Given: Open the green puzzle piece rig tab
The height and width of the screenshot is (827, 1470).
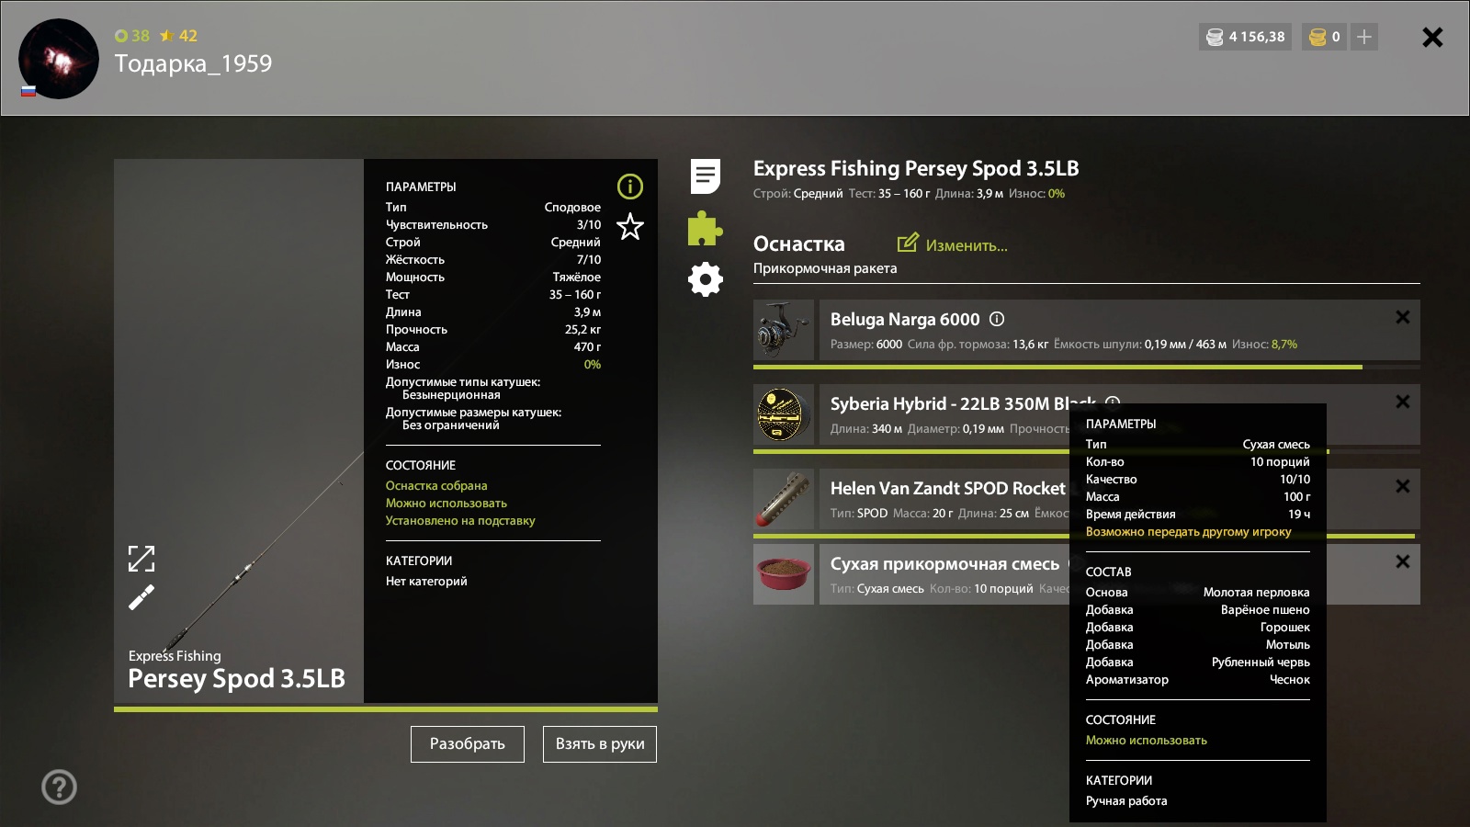Looking at the screenshot, I should click(x=705, y=229).
